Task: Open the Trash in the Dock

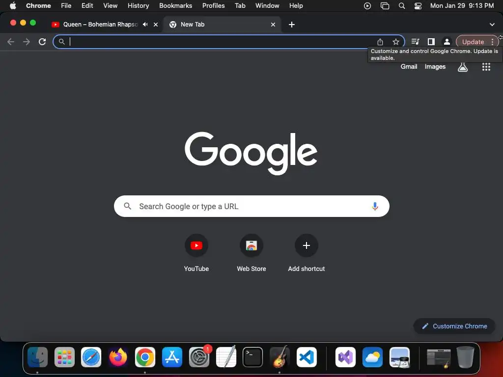Action: pyautogui.click(x=466, y=357)
